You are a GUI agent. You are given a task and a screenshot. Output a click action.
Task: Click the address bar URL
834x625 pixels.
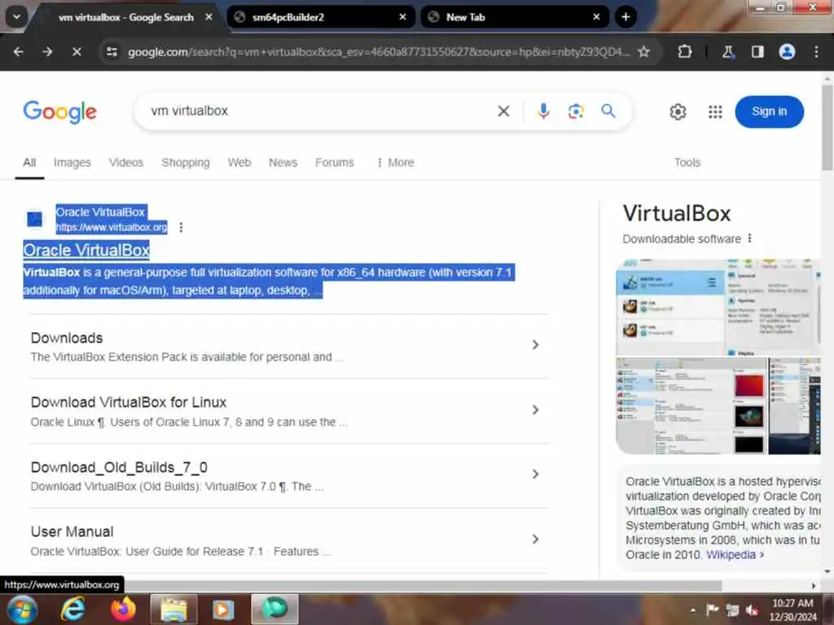pos(379,52)
